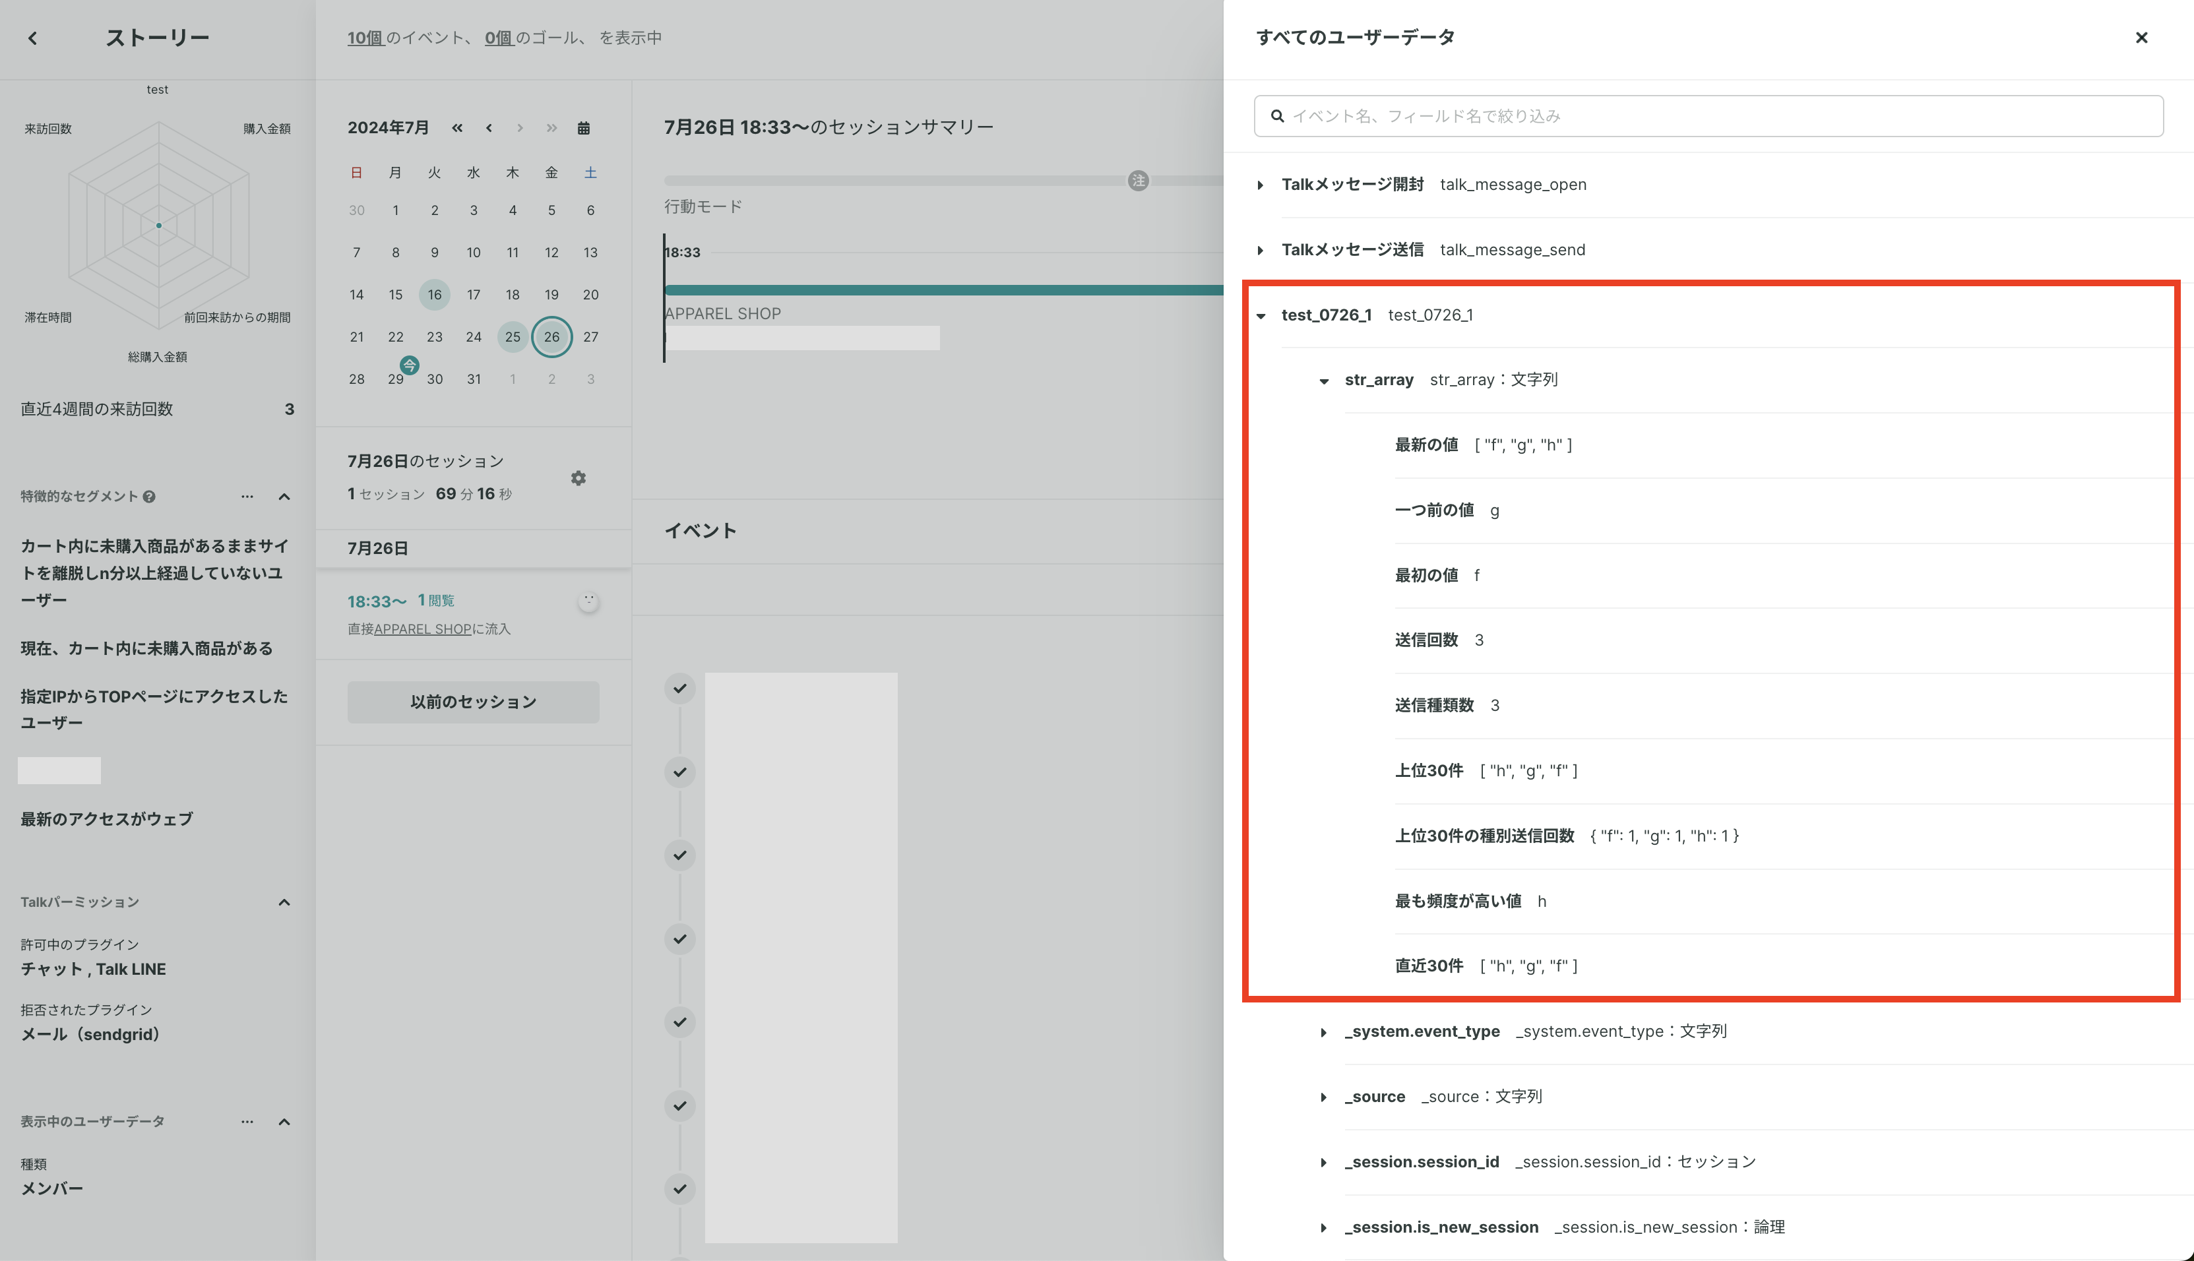2194x1261 pixels.
Task: Expand _session.session_id field
Action: pyautogui.click(x=1323, y=1162)
